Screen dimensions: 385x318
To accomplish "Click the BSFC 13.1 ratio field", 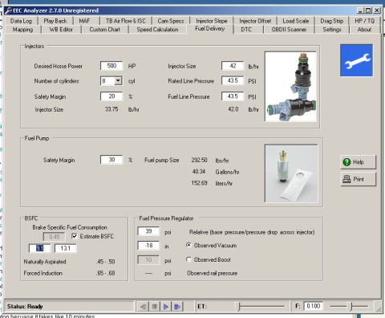I will [65, 248].
